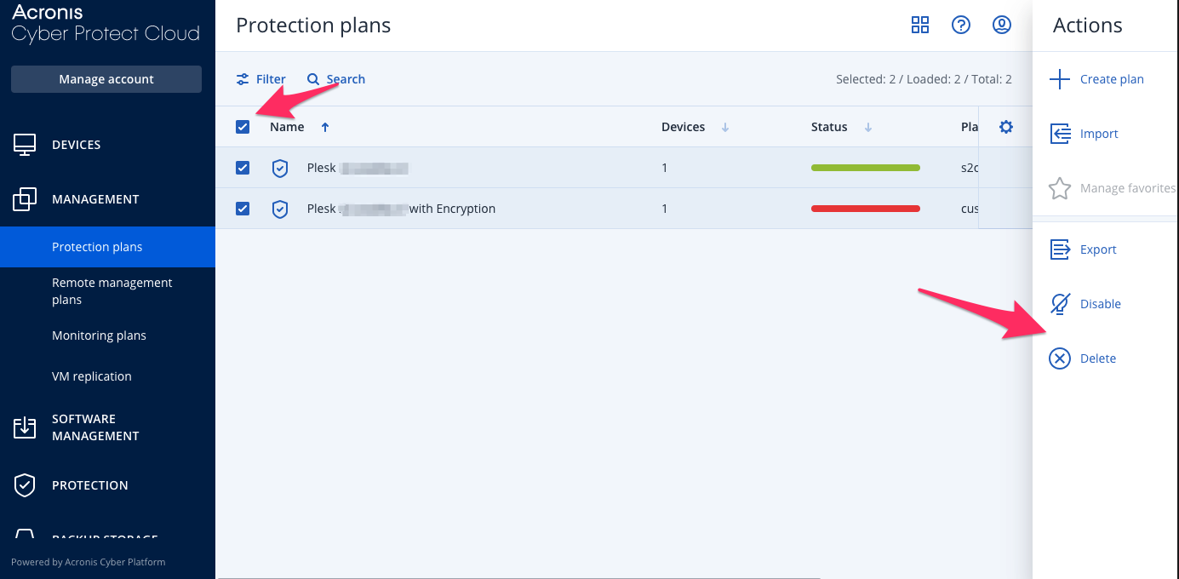Click the green status bar of the Plesk plan

[866, 168]
